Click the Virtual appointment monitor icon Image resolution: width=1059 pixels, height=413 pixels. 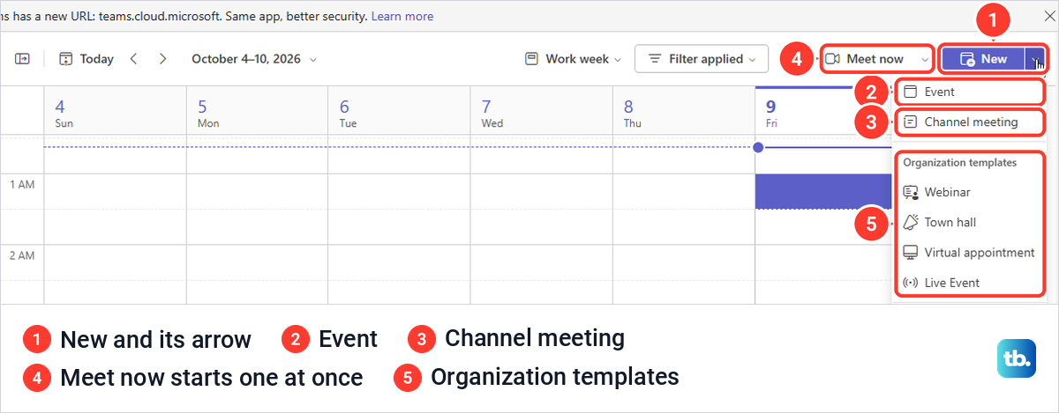[x=911, y=253]
